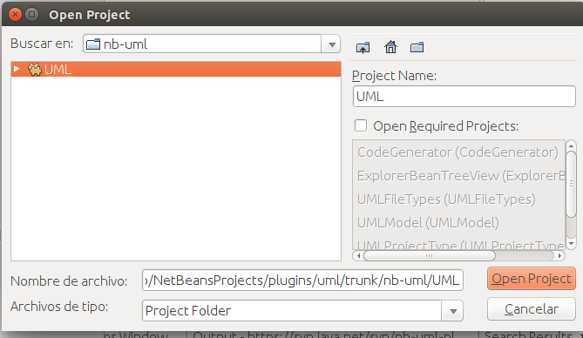Jump to the home folder icon
This screenshot has height=338, width=583.
(x=390, y=47)
